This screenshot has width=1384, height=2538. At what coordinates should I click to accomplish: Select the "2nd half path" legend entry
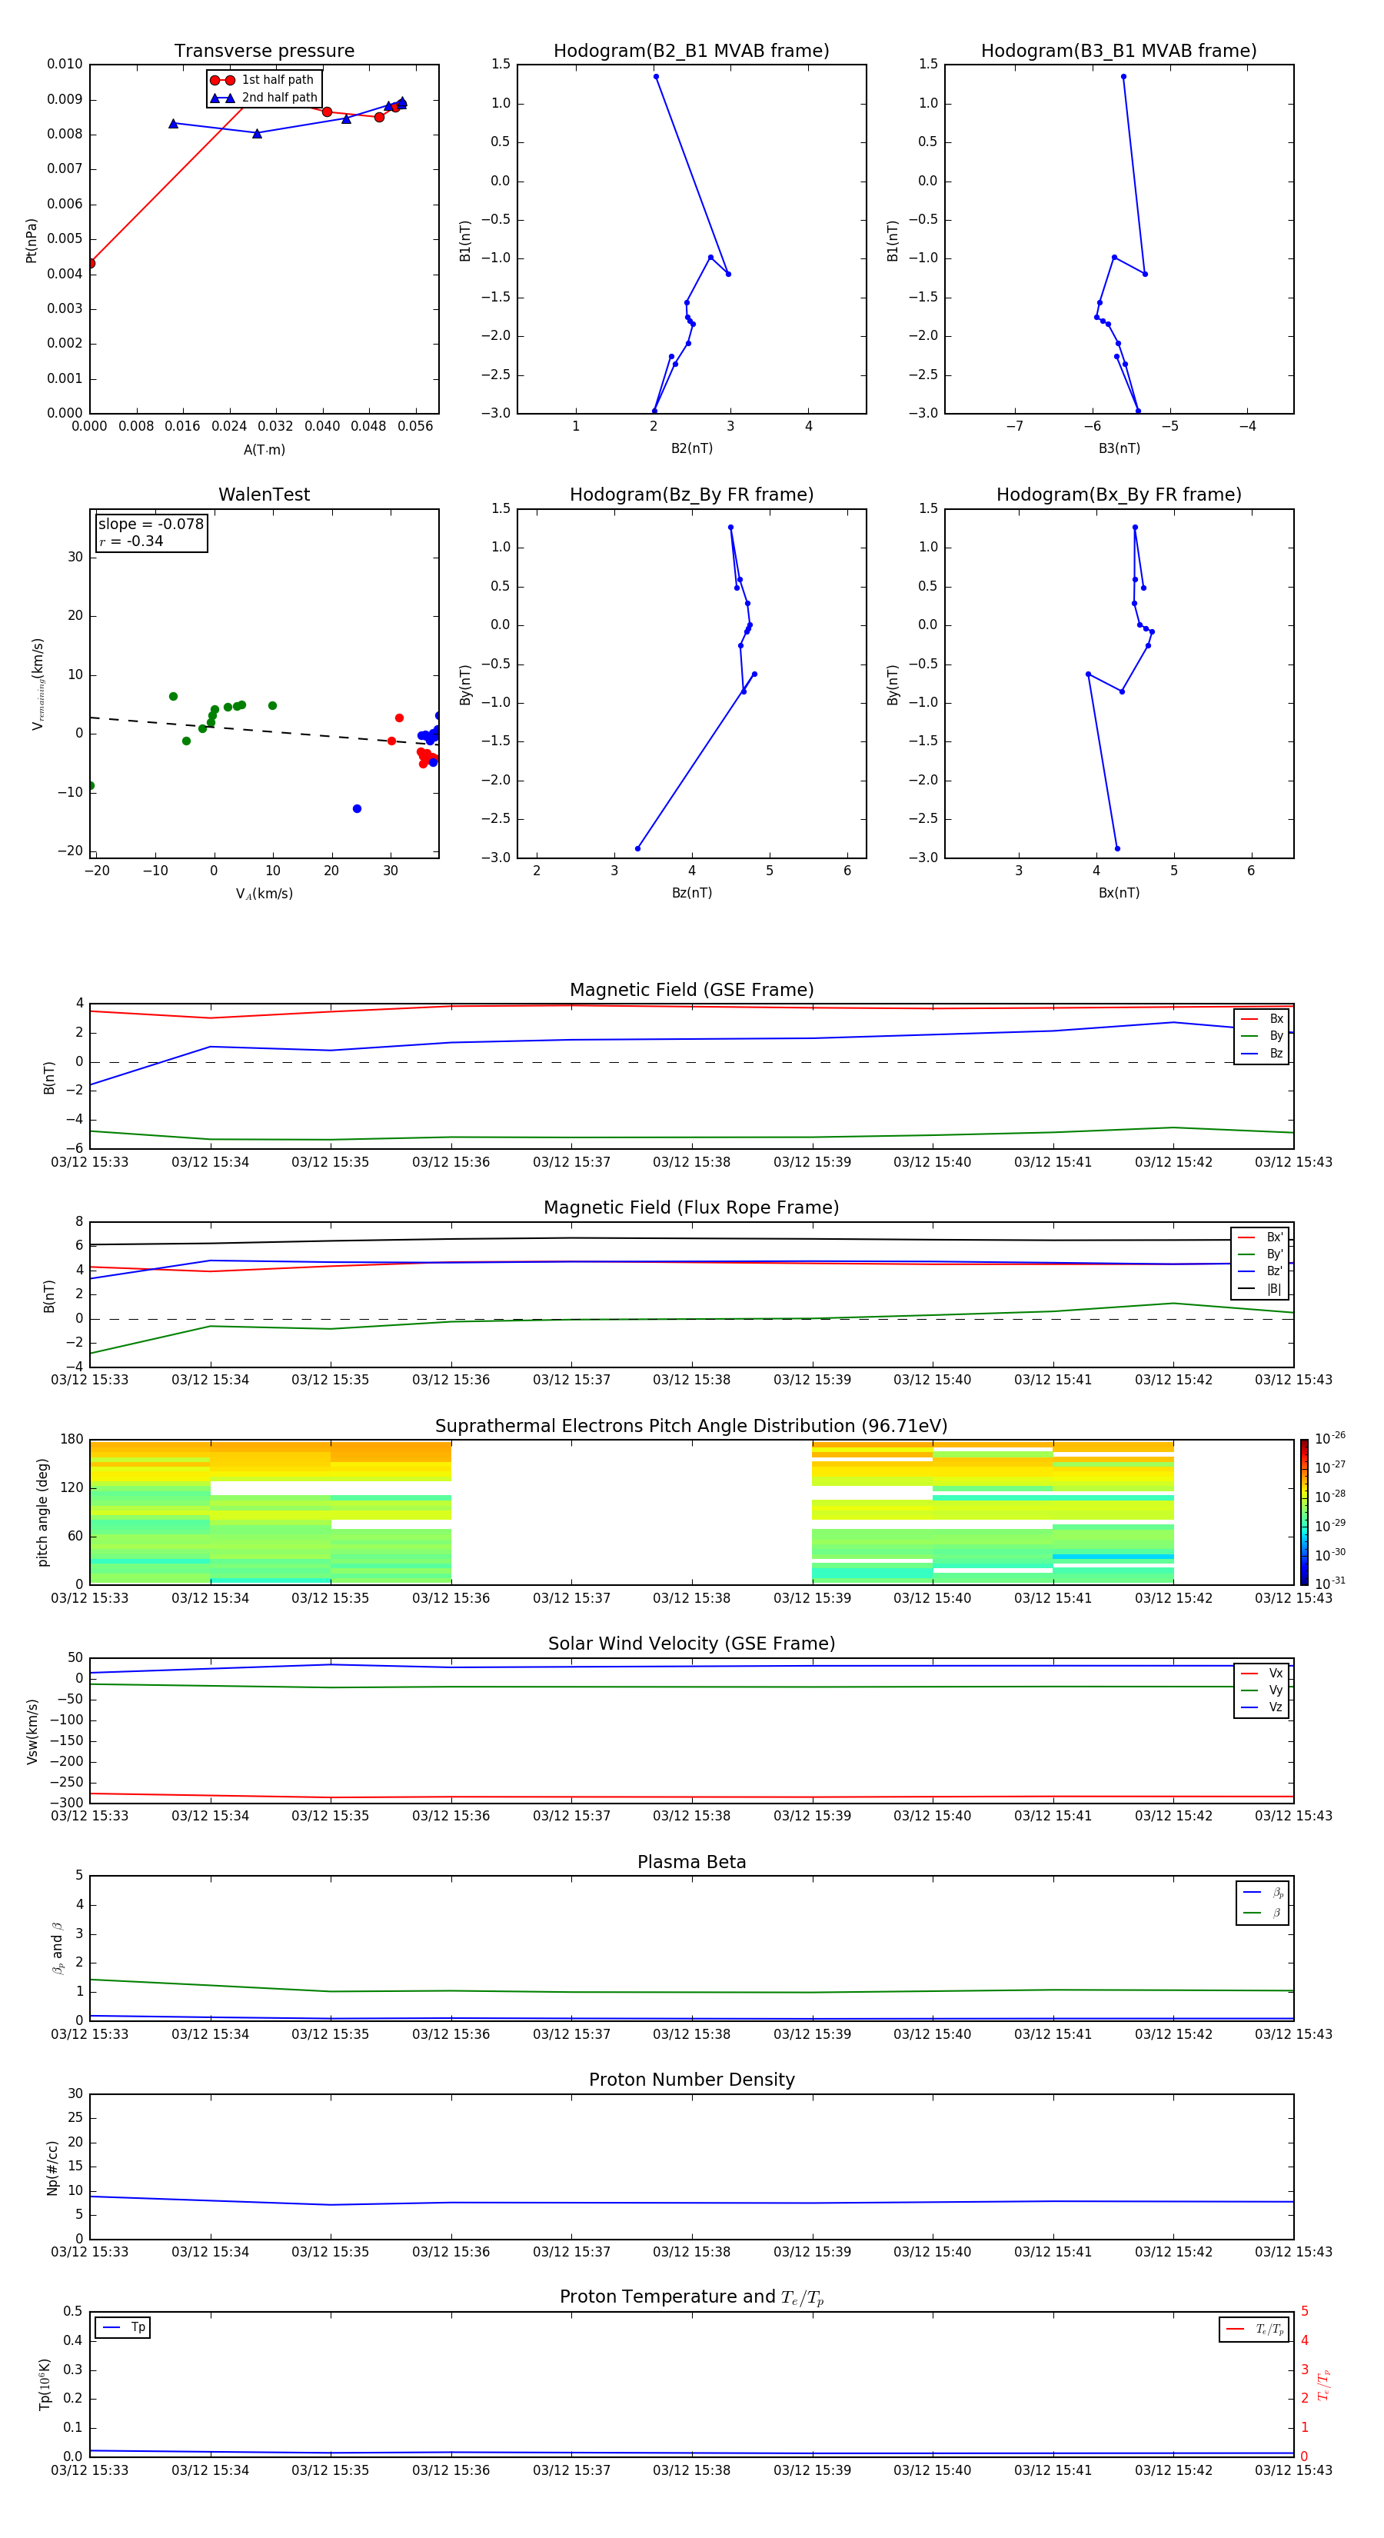pyautogui.click(x=264, y=98)
